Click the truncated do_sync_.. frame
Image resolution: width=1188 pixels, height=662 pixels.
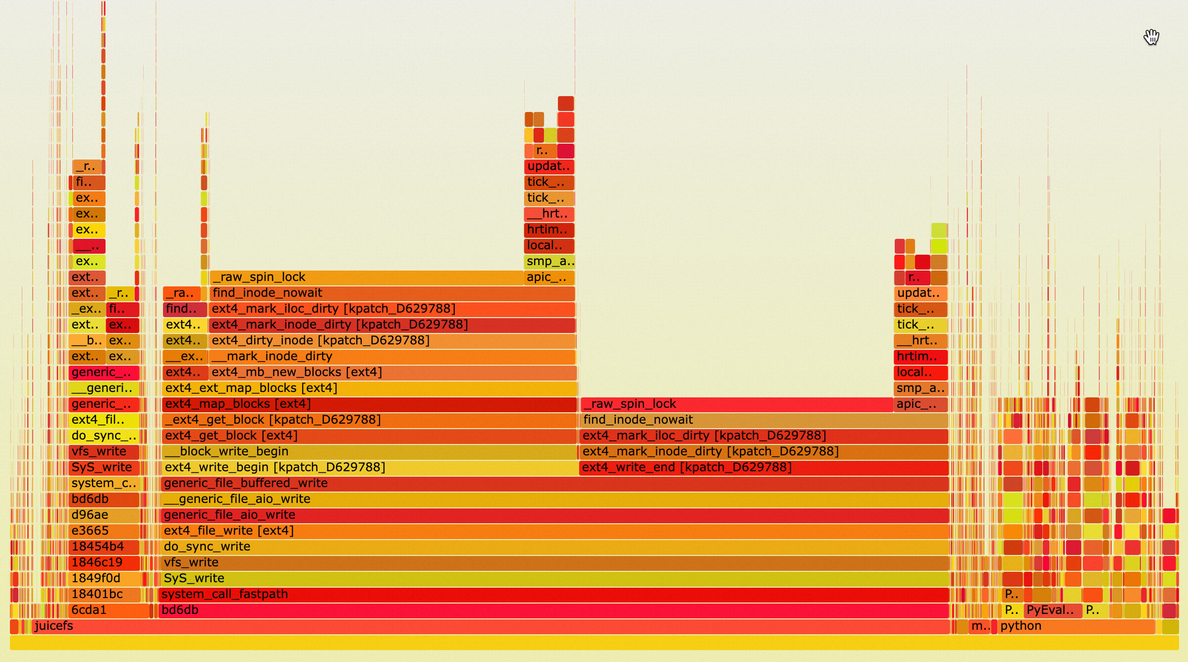coord(104,436)
